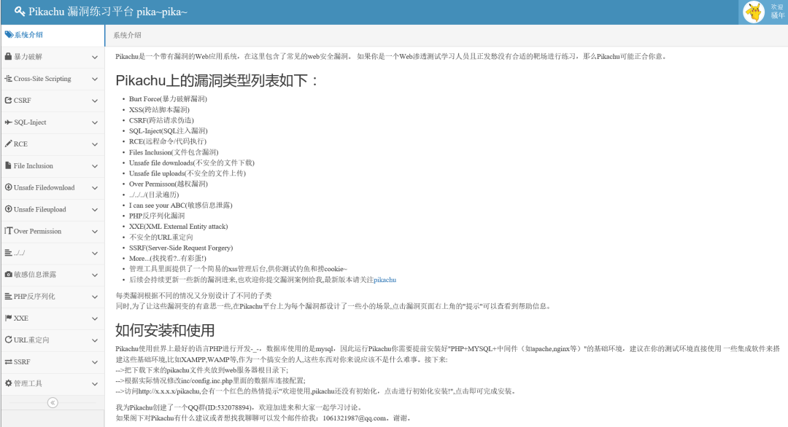Expand the ../../ menu chevron
This screenshot has width=788, height=427.
[94, 254]
